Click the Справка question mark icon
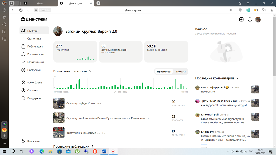This screenshot has height=155, width=276. coord(23,90)
